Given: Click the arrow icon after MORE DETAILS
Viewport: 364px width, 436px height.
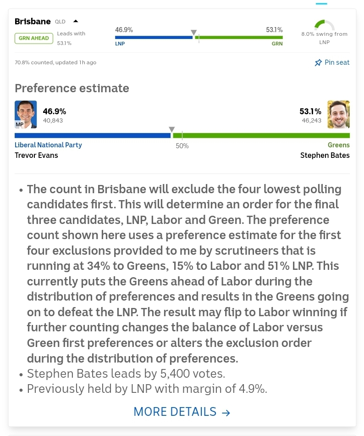Looking at the screenshot, I should 226,413.
